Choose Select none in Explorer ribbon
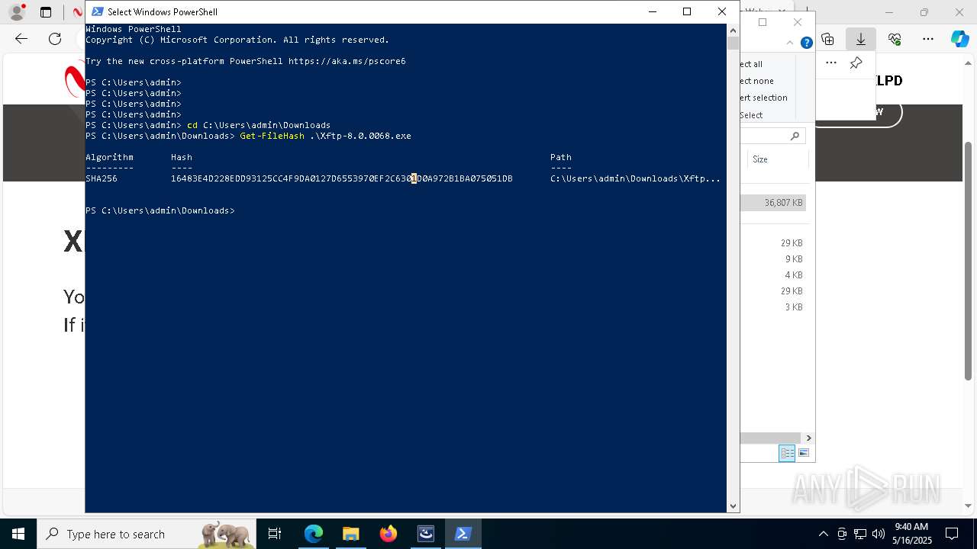977x549 pixels. tap(756, 81)
